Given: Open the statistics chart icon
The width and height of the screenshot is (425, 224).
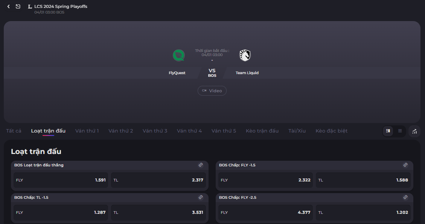Looking at the screenshot, I should (x=414, y=131).
